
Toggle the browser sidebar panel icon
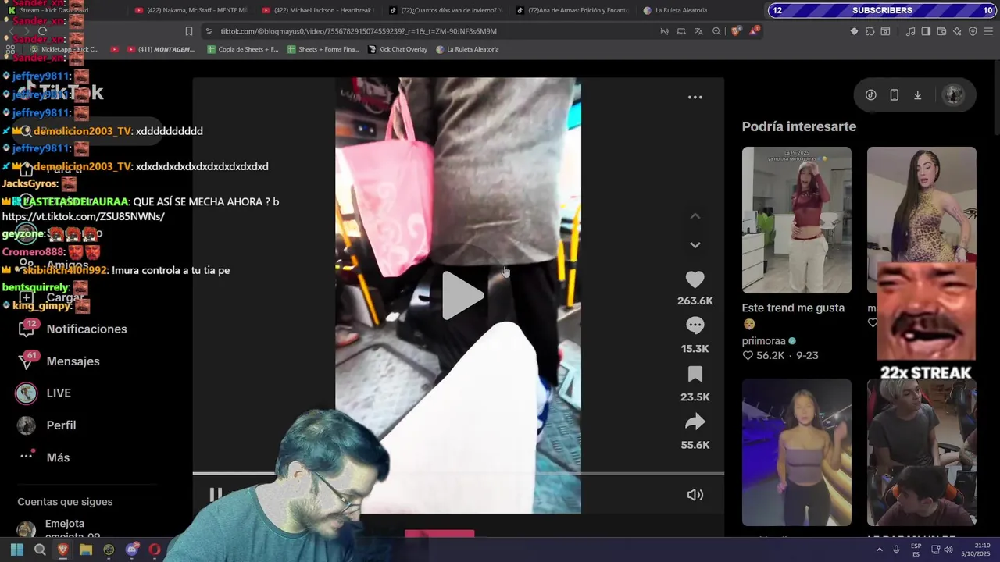pos(926,31)
